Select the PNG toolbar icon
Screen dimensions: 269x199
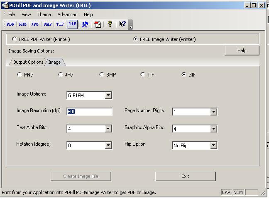[23, 24]
